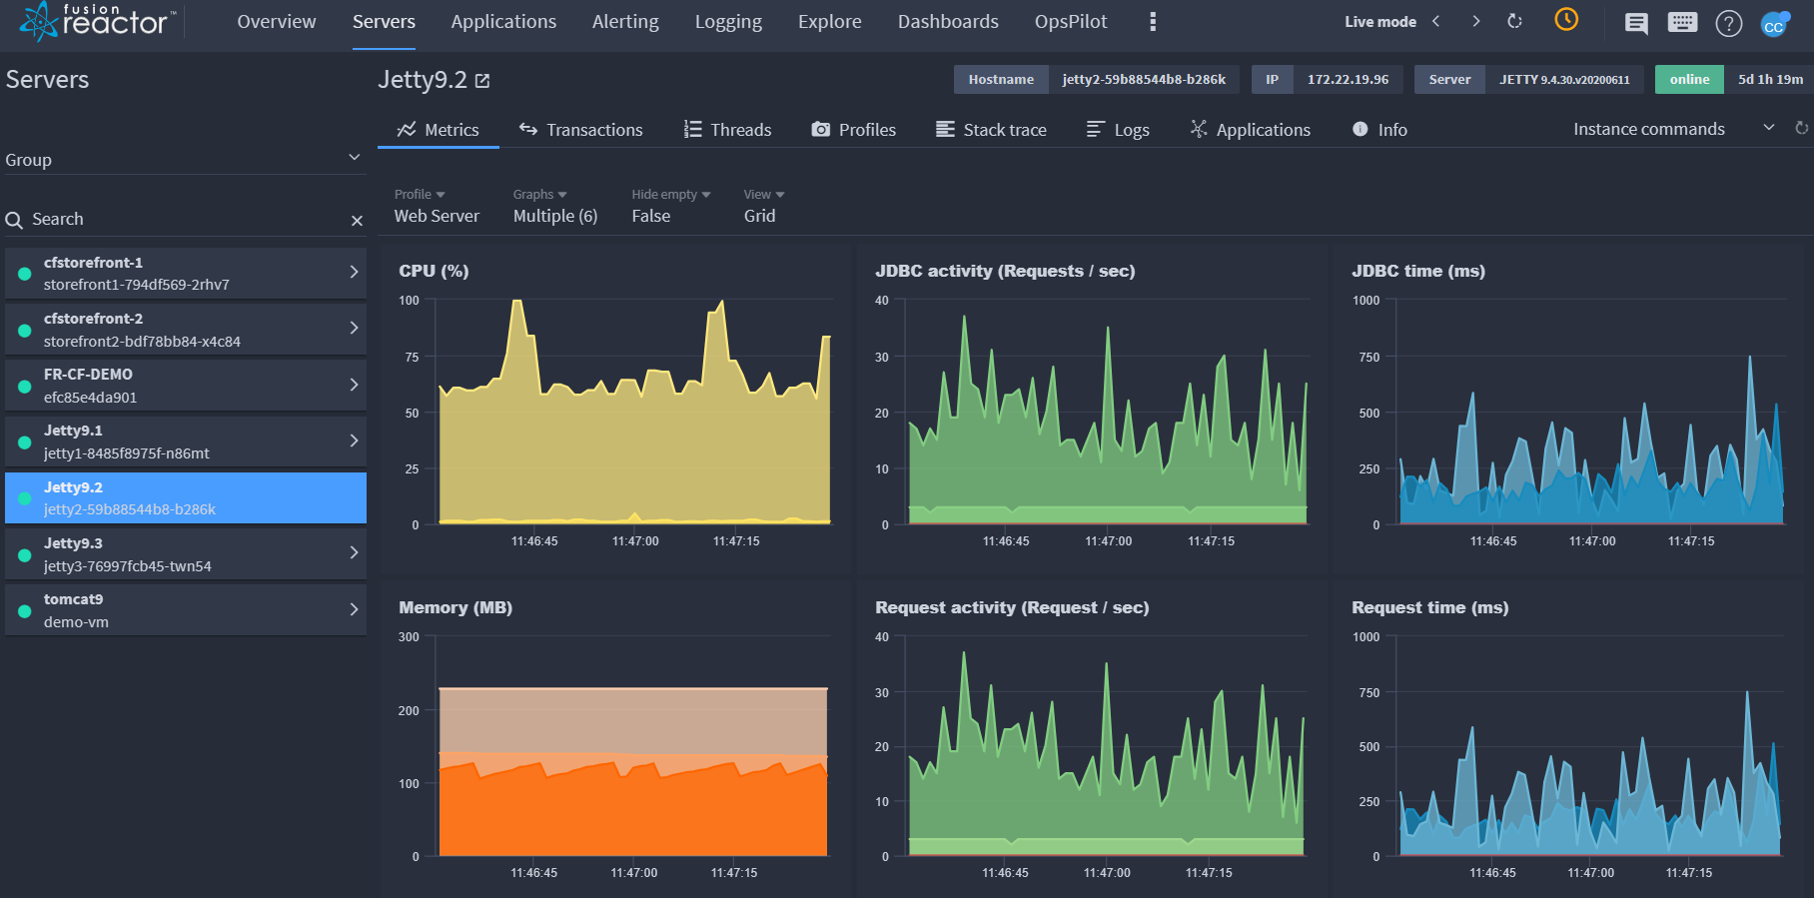The image size is (1814, 898).
Task: Click the online status badge
Action: 1689,79
